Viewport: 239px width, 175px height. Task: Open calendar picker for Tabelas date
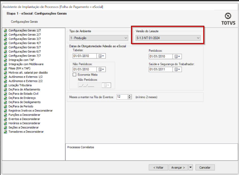click(x=101, y=56)
